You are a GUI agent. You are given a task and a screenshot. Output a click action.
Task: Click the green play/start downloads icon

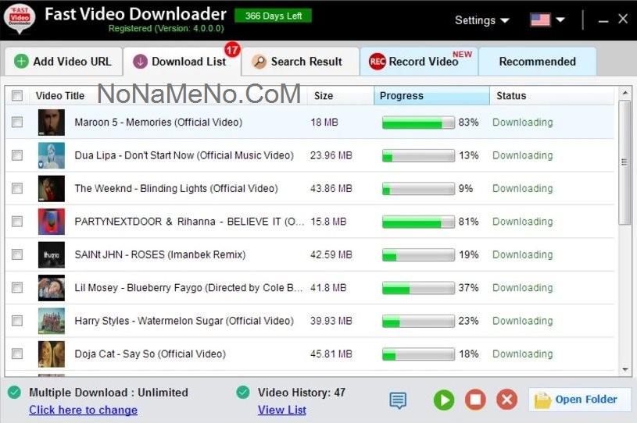click(x=443, y=400)
